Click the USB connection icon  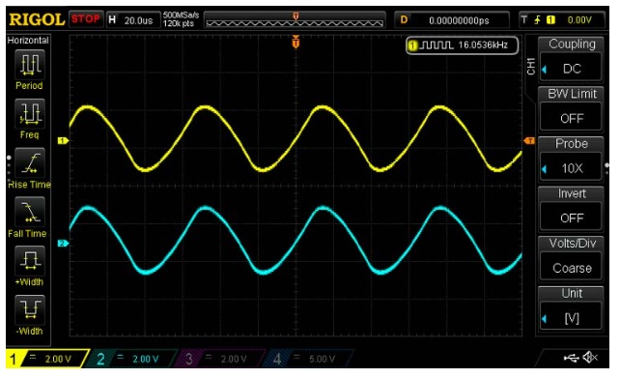pos(572,358)
